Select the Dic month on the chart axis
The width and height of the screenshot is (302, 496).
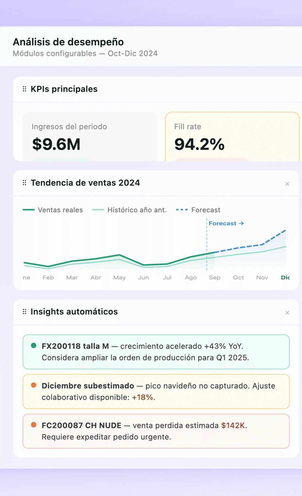(x=285, y=278)
